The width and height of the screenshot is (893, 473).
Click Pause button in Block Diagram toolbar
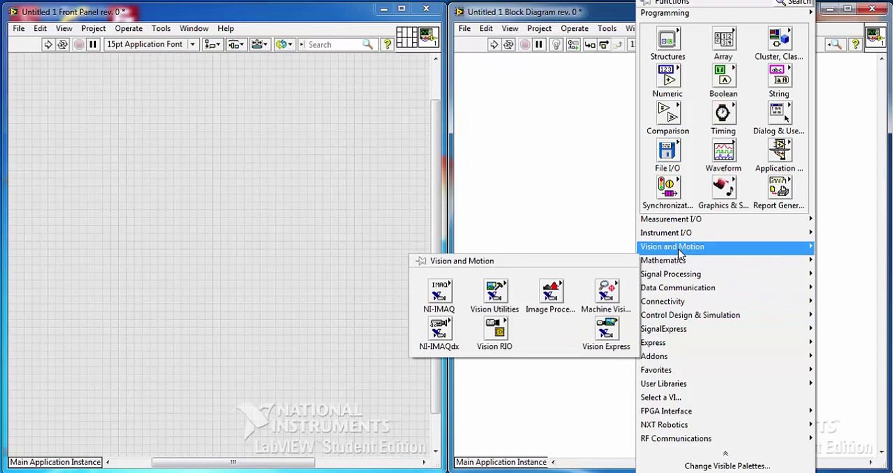(539, 45)
